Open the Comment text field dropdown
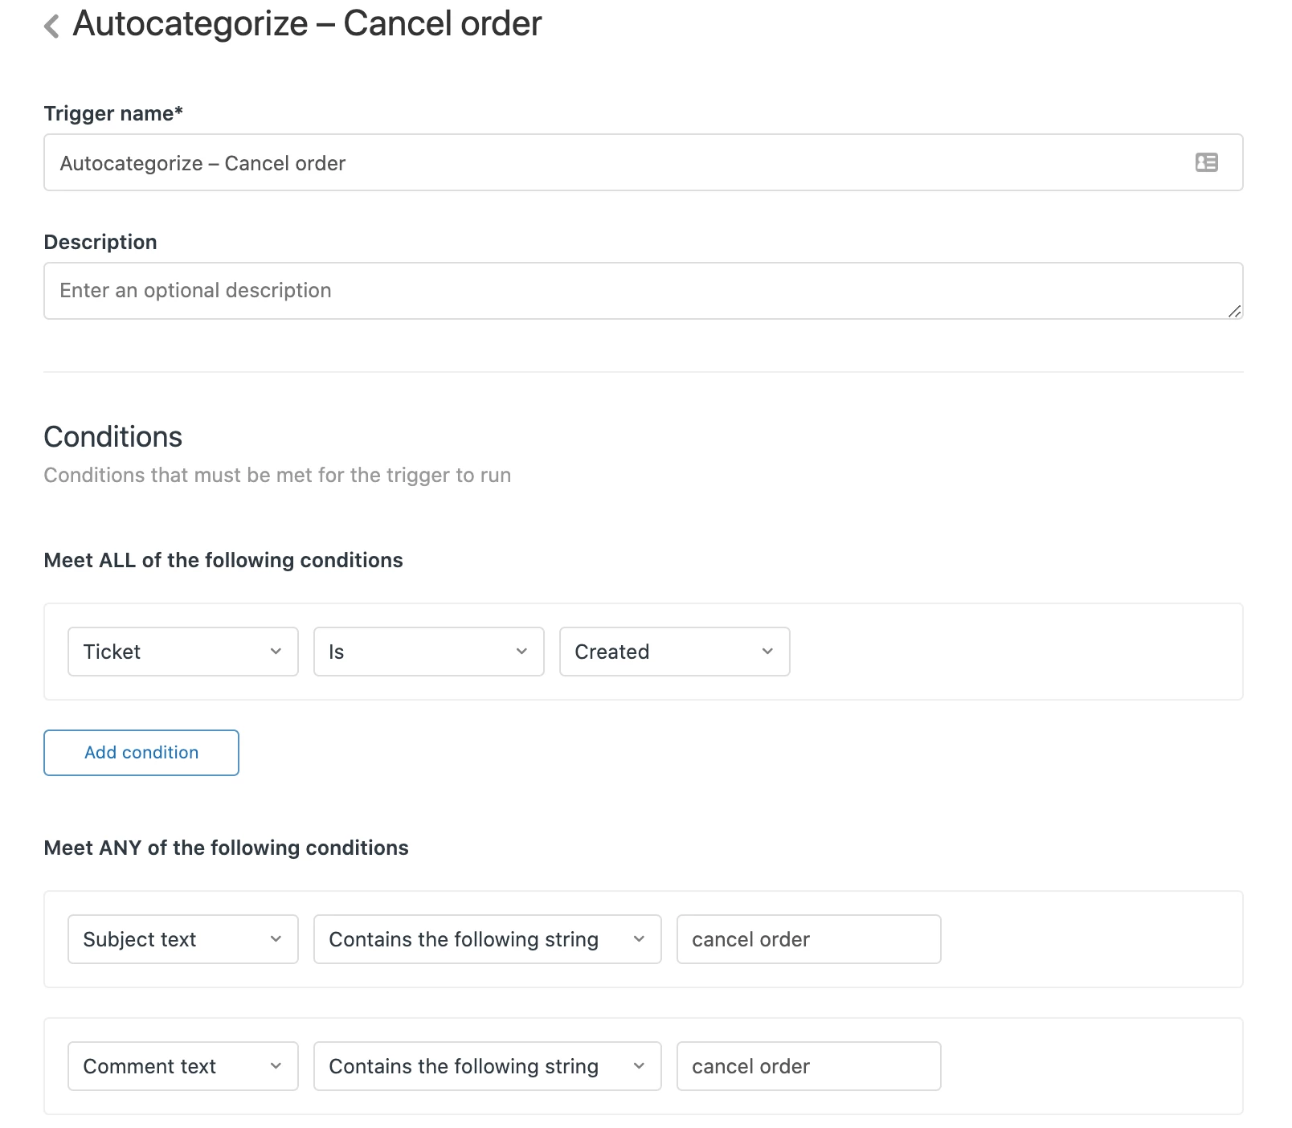The width and height of the screenshot is (1292, 1128). [x=182, y=1066]
